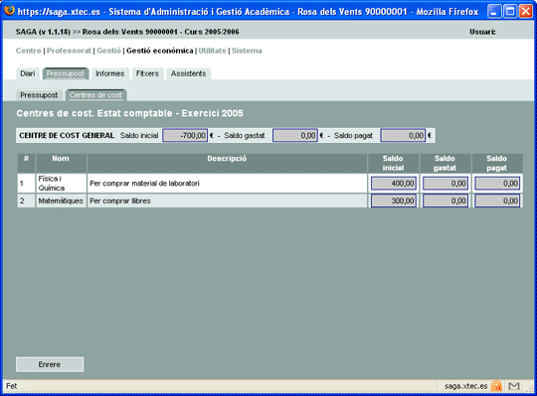Click Física i Química saldo pagat field
The image size is (537, 396).
pos(497,184)
